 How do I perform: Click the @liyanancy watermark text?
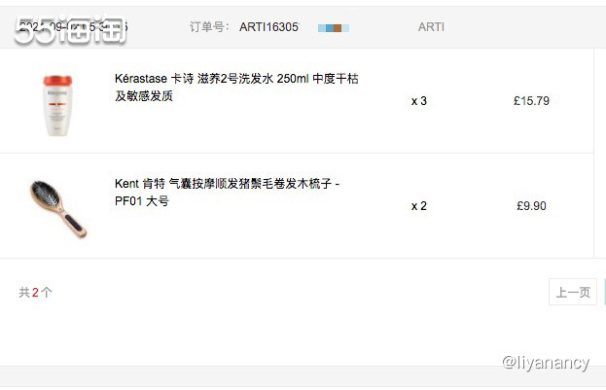(x=546, y=363)
